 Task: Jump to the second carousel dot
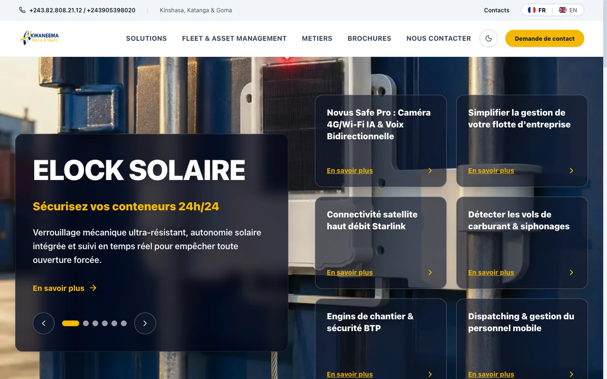(86, 323)
